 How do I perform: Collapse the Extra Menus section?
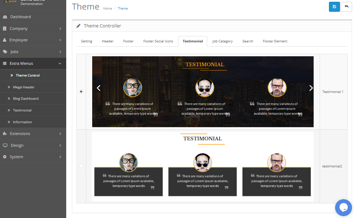click(60, 63)
